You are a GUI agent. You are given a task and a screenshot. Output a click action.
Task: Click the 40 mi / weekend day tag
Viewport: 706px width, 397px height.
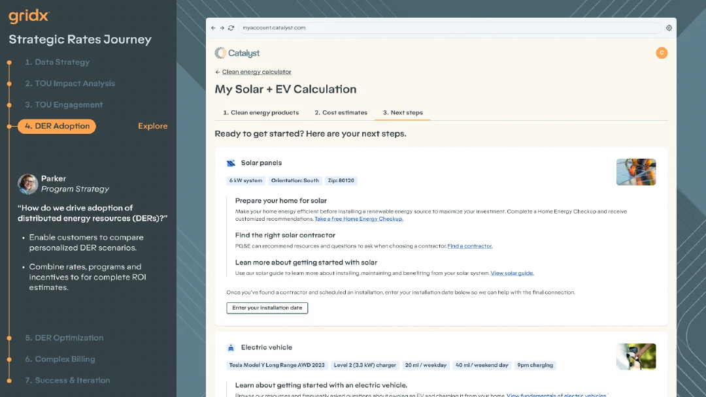coord(482,365)
